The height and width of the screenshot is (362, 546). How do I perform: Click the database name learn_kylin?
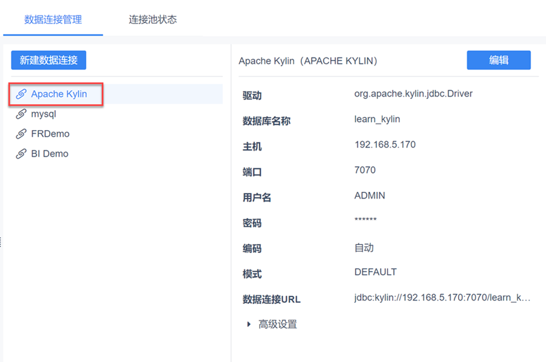377,119
